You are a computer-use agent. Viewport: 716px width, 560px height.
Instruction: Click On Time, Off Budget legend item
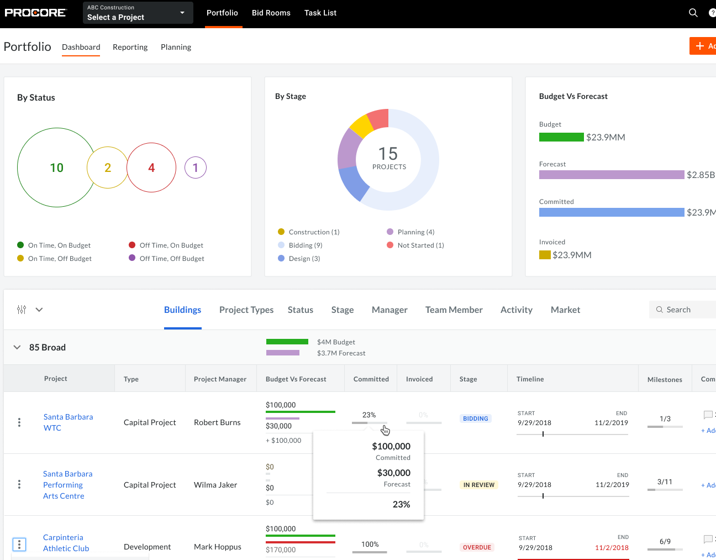tap(54, 258)
